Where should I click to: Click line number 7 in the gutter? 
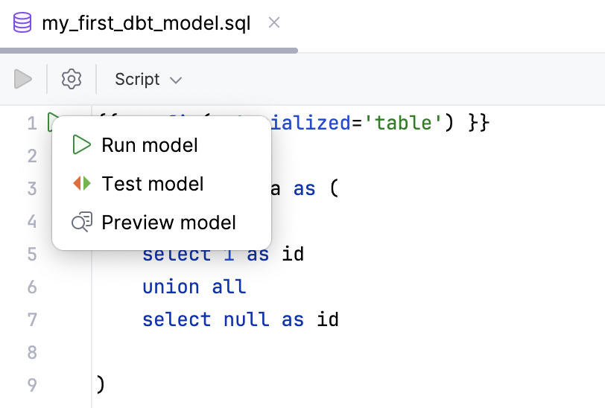coord(31,320)
